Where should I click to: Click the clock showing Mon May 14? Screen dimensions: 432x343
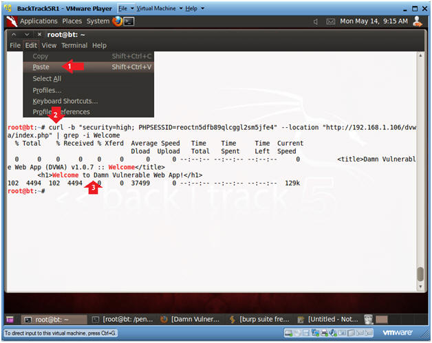(x=374, y=21)
